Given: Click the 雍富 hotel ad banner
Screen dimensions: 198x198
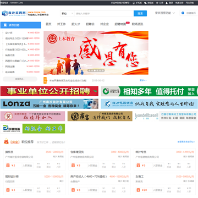Looking at the screenshot, I should coord(100,116).
